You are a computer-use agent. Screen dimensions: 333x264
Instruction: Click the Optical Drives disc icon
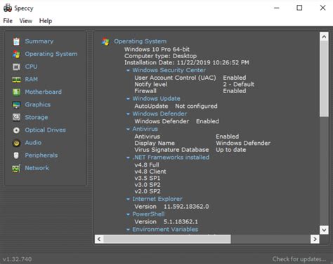click(16, 130)
